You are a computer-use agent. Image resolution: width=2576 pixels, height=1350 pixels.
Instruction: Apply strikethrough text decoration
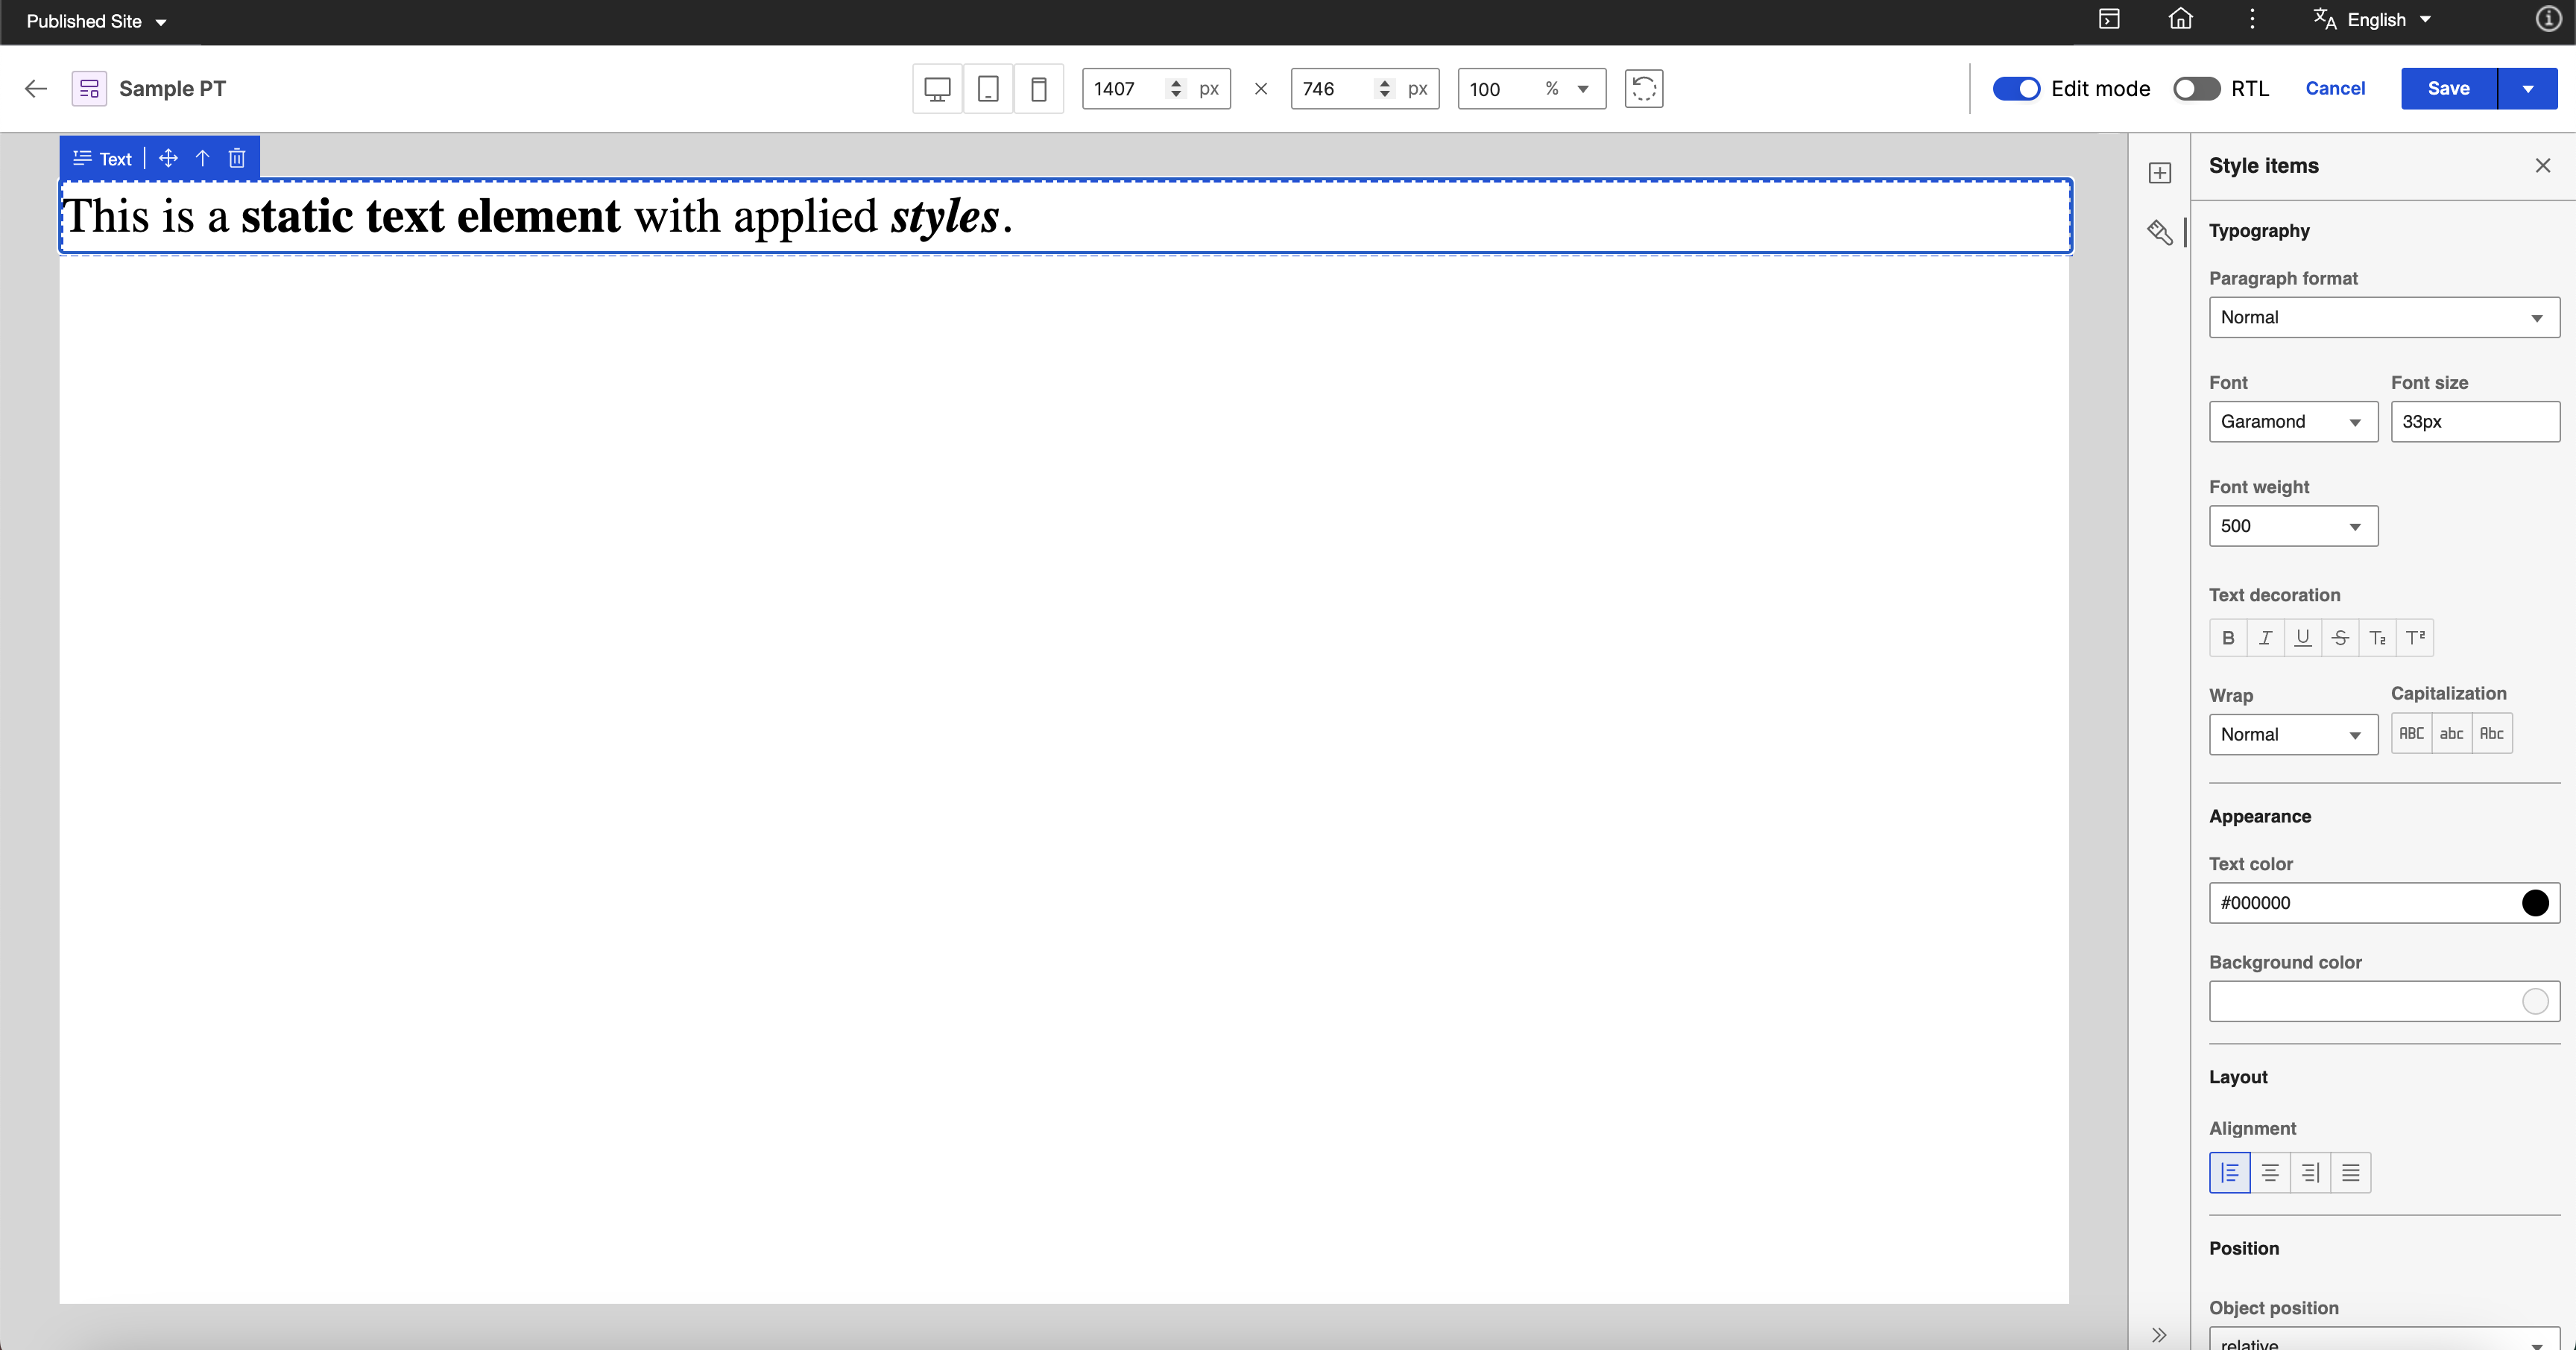[2340, 638]
